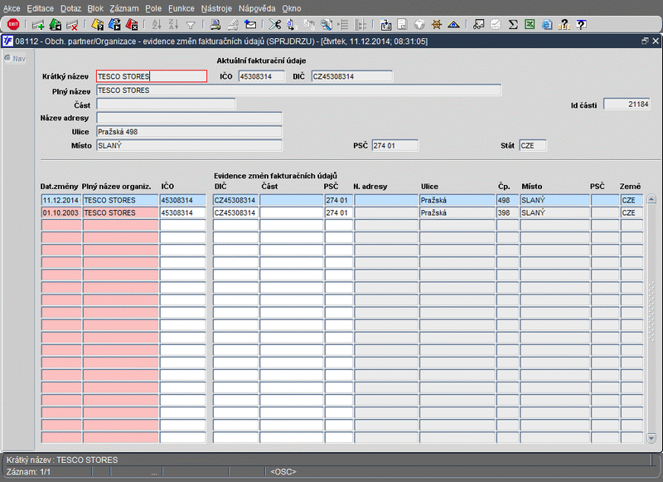Open the Nápověda menu
Screen dimensions: 663x482
[257, 8]
